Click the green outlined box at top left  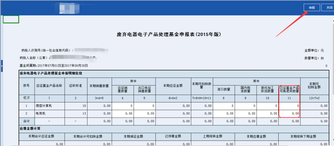[11, 19]
